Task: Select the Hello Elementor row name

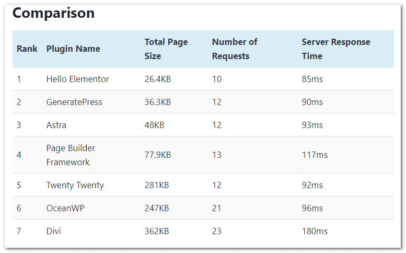Action: pyautogui.click(x=78, y=79)
